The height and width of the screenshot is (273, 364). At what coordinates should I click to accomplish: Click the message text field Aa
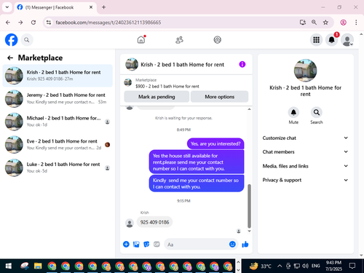(x=197, y=245)
